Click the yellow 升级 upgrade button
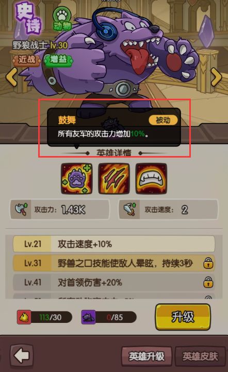 pyautogui.click(x=183, y=317)
